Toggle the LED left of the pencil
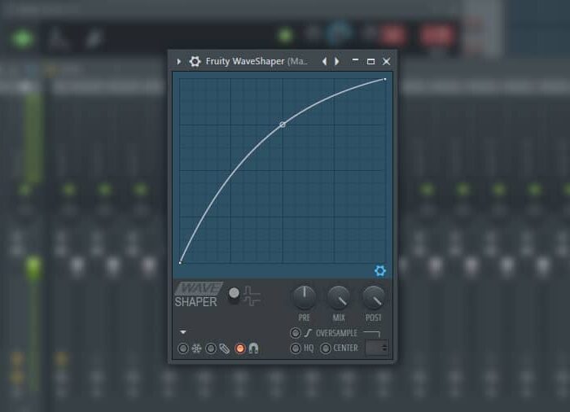Viewport: 570px width, 412px height. 210,348
